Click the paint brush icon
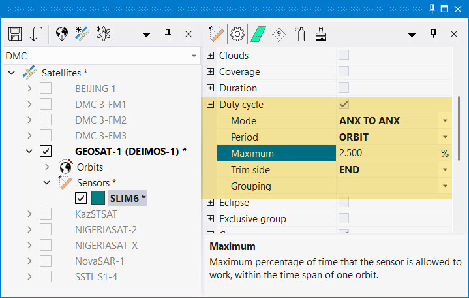The image size is (469, 298). 321,33
